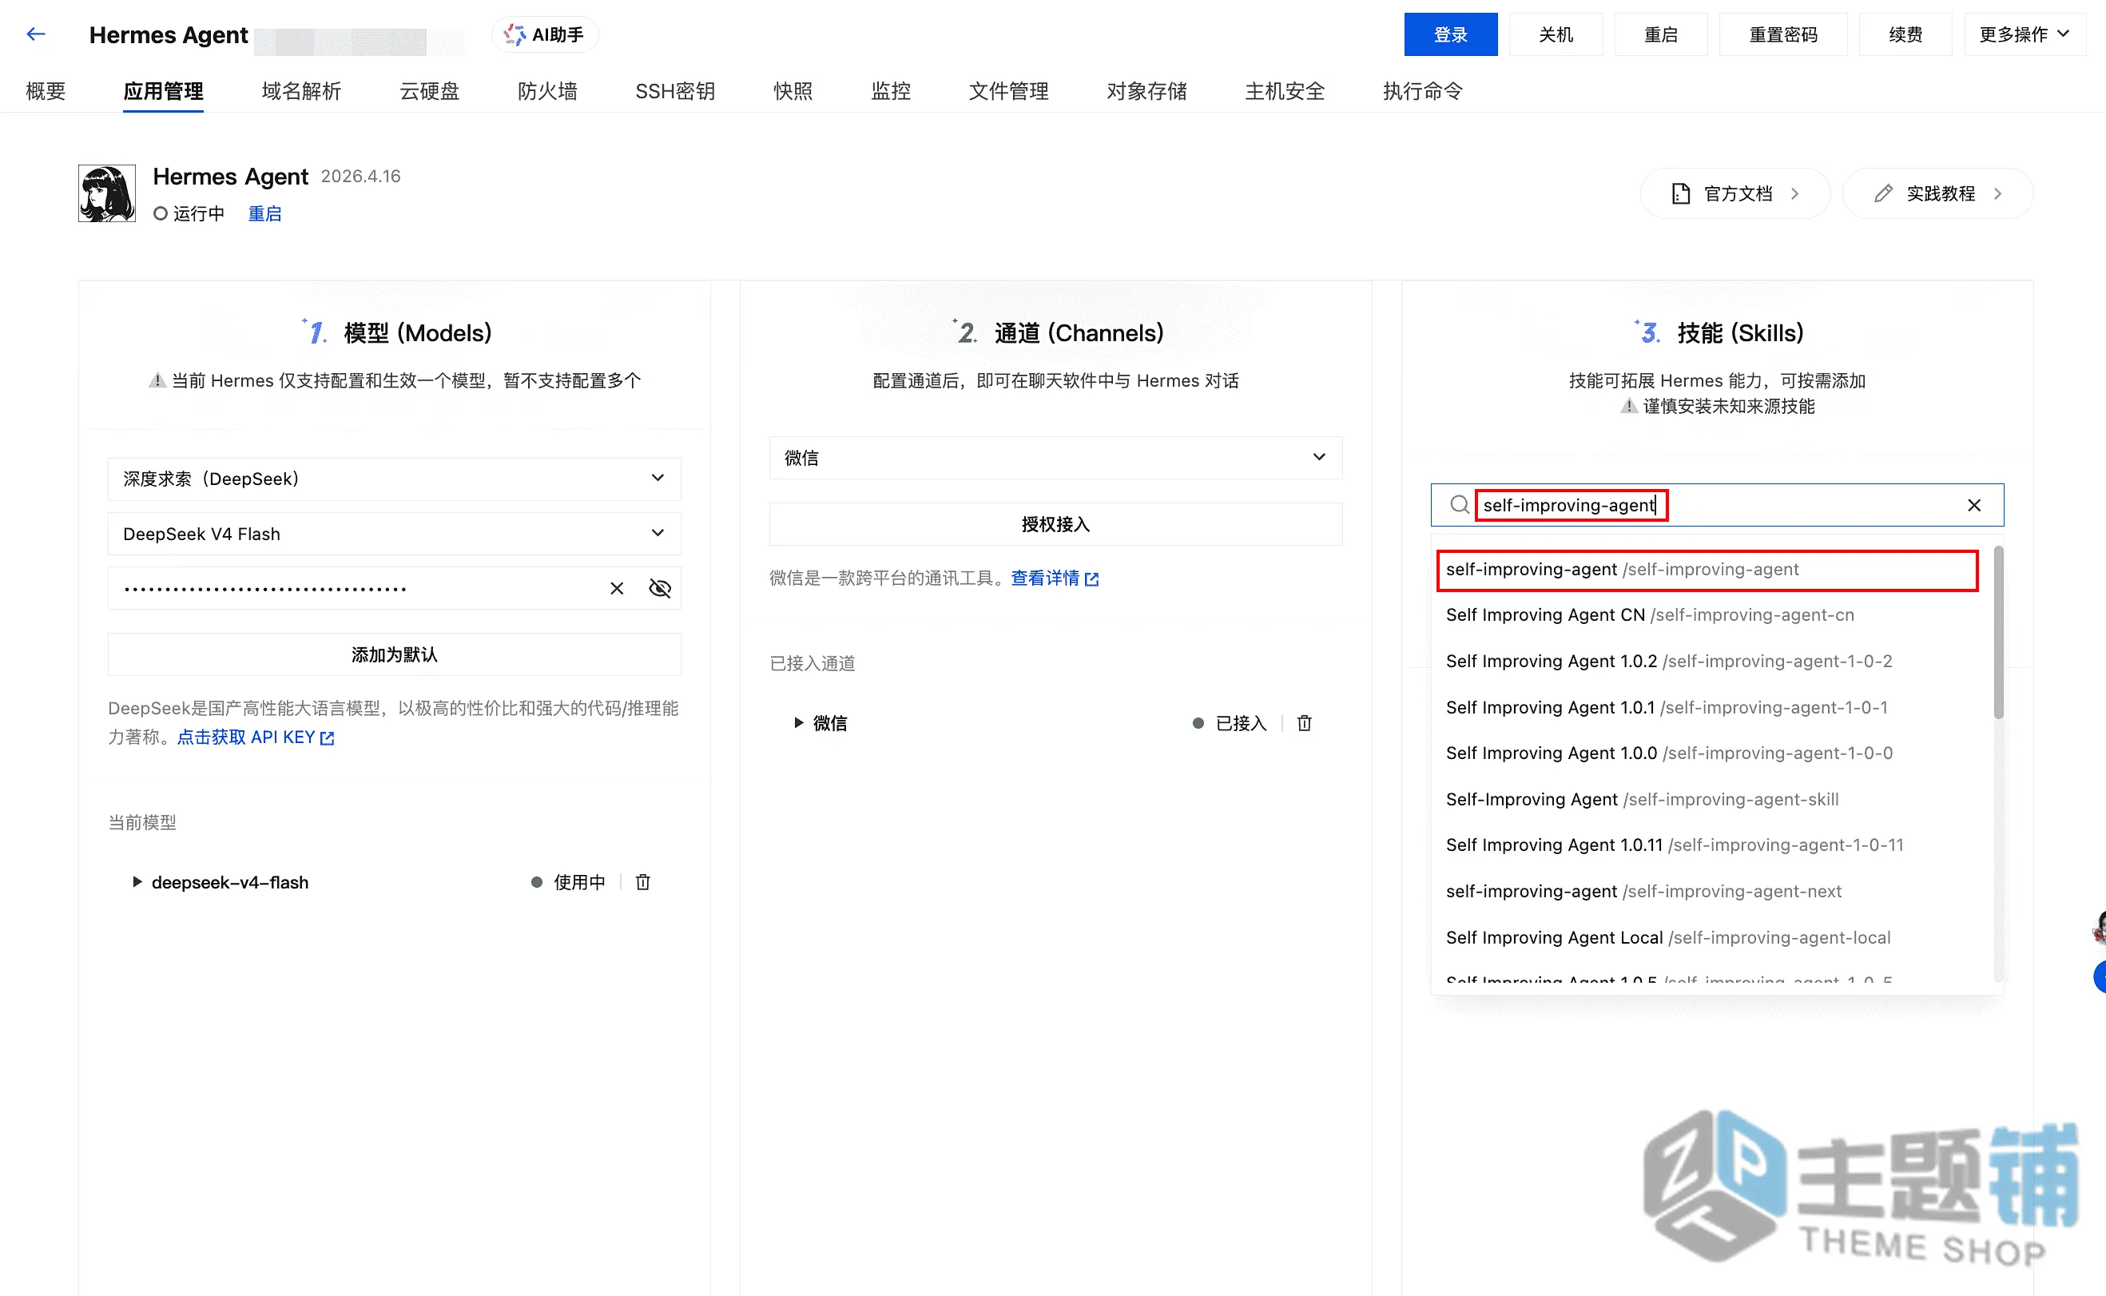Click the blue 登录 button
2106x1296 pixels.
point(1451,34)
